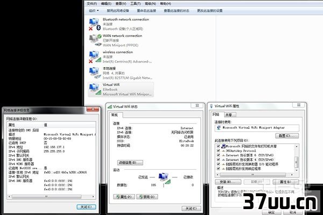Click the protocol list scroll down arrow
The width and height of the screenshot is (323, 215).
[297, 170]
